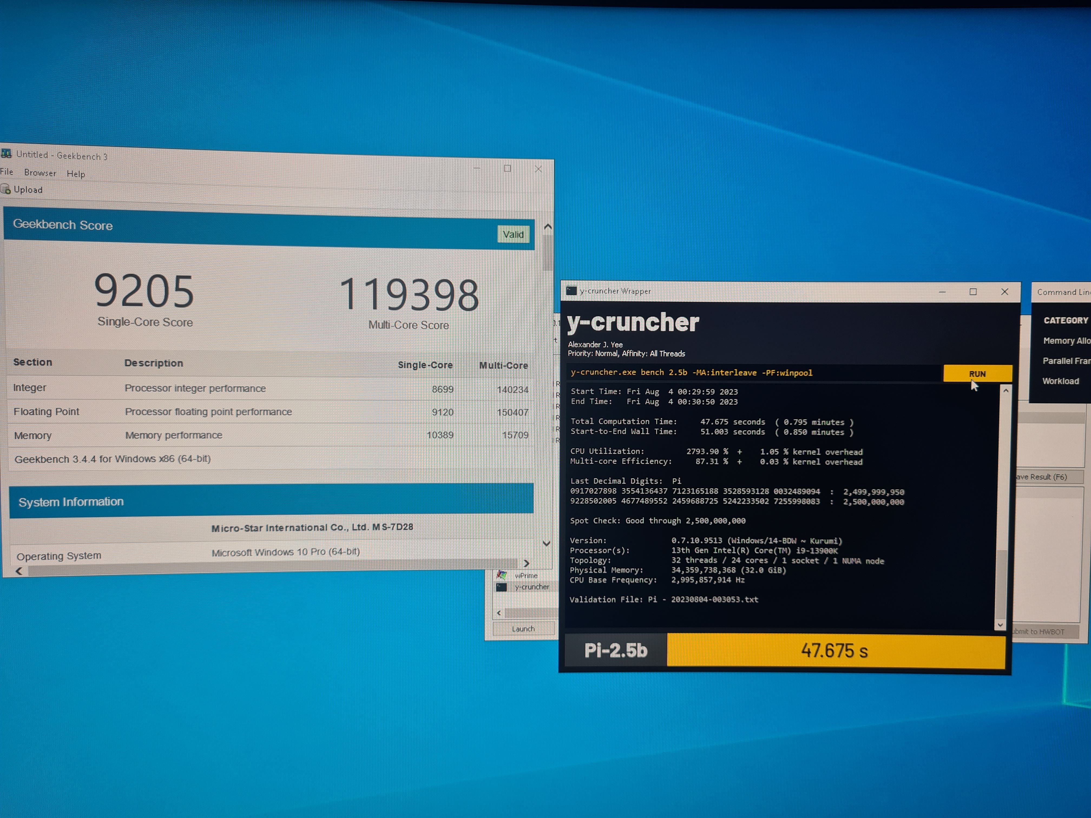The height and width of the screenshot is (818, 1091).
Task: Select Memory Allocator in Command Line panel
Action: point(1066,341)
